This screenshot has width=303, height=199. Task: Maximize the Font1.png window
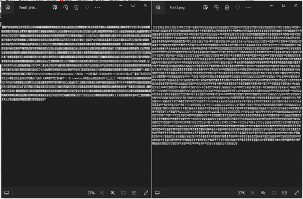click(284, 5)
